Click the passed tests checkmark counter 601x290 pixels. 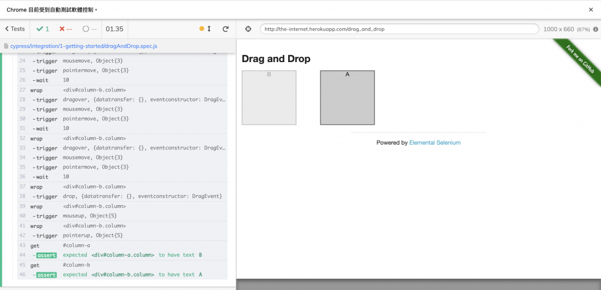[42, 29]
